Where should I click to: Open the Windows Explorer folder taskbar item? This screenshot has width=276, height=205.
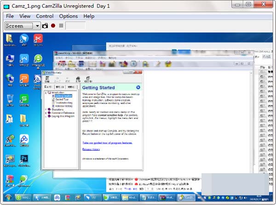[130, 198]
